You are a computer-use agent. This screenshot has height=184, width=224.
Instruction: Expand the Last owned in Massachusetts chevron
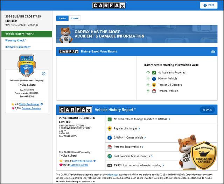click(152, 156)
